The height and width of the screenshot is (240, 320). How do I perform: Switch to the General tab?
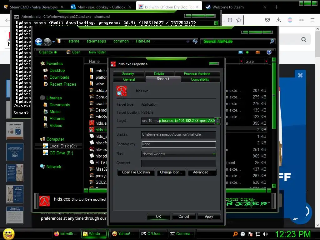(129, 79)
